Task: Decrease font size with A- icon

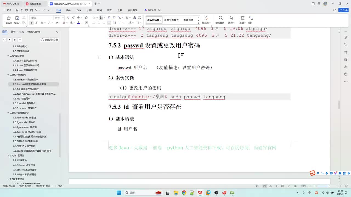Action: [73, 18]
